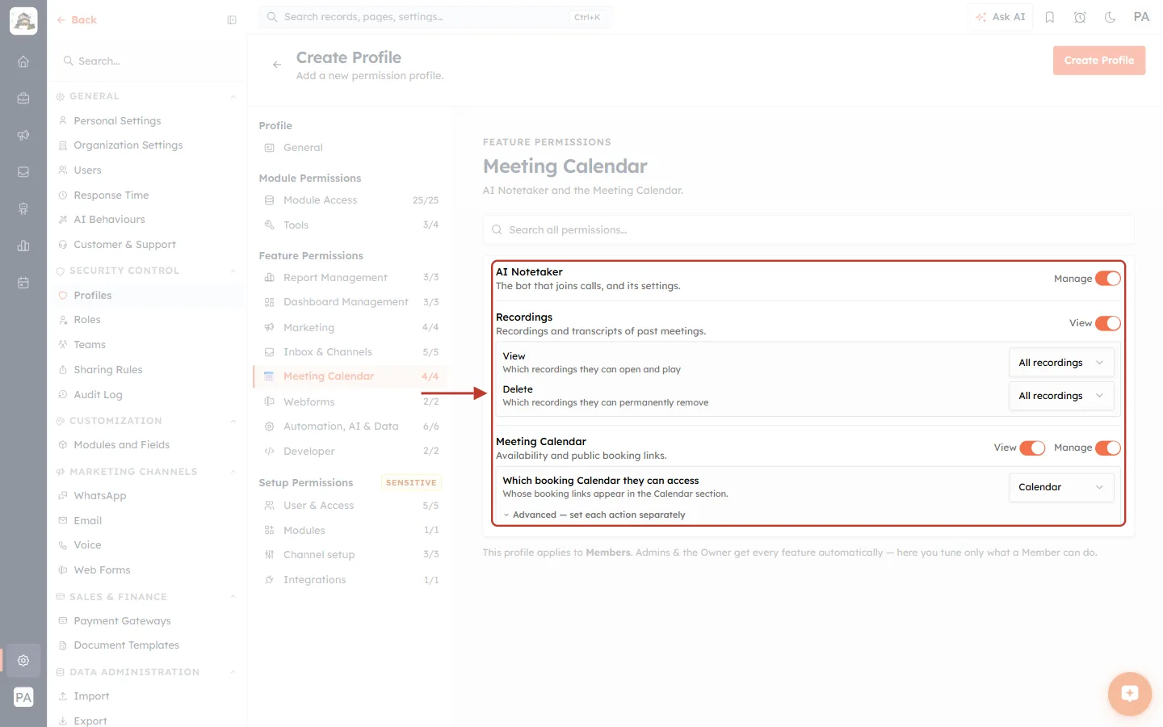Focus the global search records field
This screenshot has height=727, width=1163.
(435, 17)
